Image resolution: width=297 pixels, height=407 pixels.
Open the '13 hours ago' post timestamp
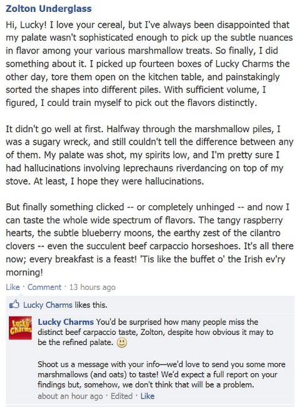(x=93, y=287)
